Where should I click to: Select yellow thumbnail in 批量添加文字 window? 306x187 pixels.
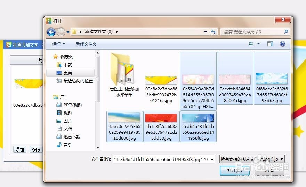[29, 84]
